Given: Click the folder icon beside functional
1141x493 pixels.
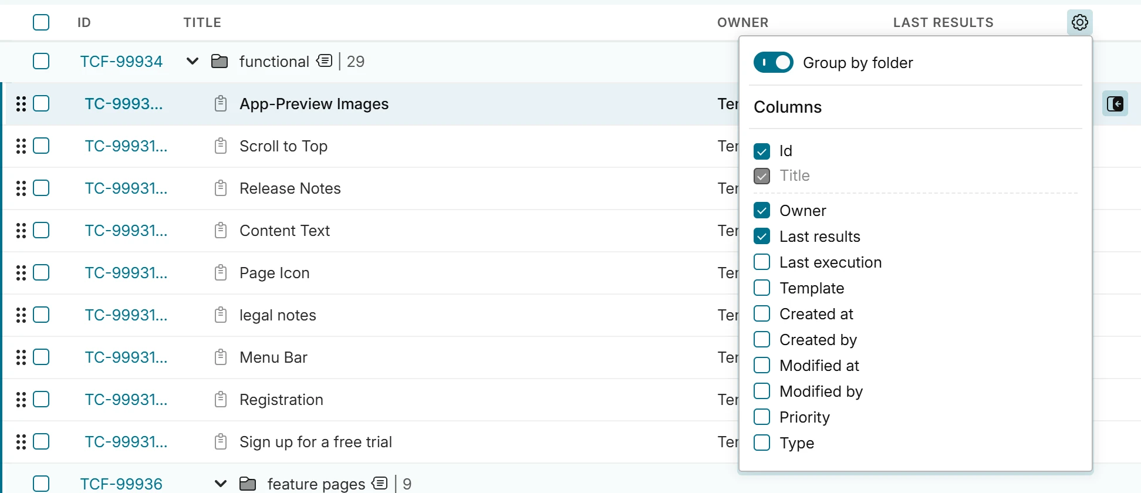Looking at the screenshot, I should (220, 61).
